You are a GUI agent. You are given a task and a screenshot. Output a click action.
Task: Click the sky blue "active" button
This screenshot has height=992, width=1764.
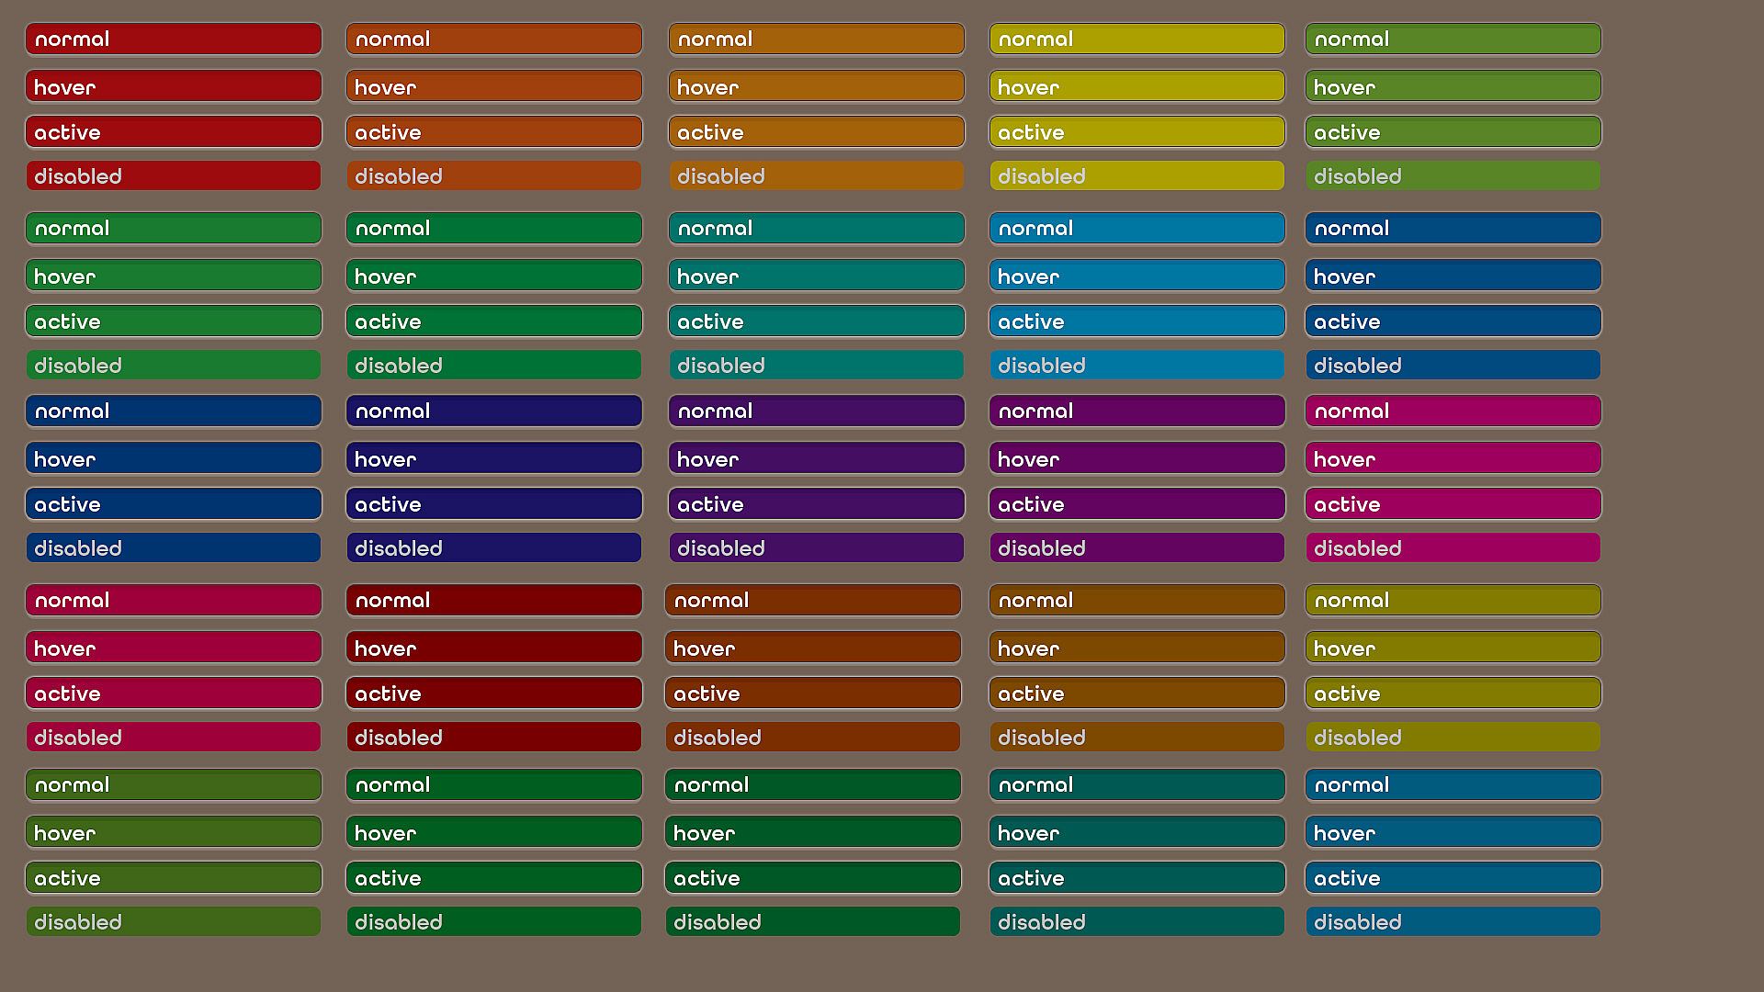(1136, 321)
